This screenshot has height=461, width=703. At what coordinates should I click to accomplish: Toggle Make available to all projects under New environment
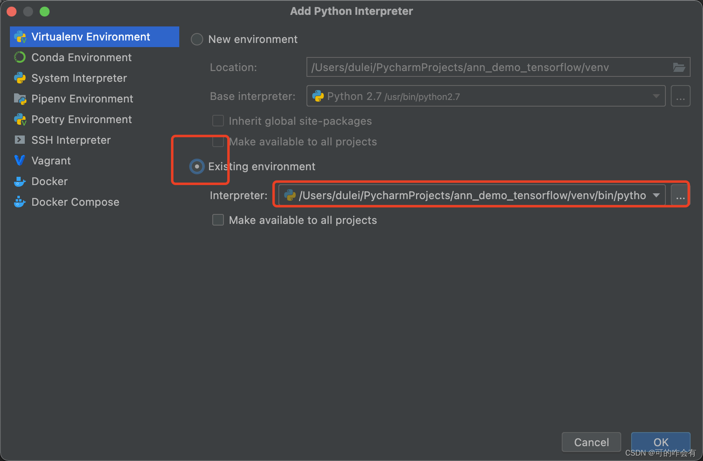[x=218, y=142]
